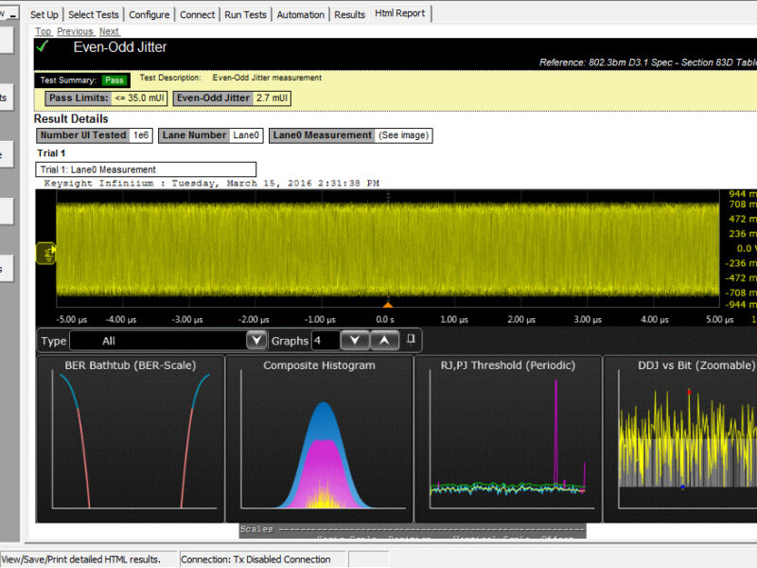
Task: Click the pin icon next to the Graphs control
Action: 411,339
